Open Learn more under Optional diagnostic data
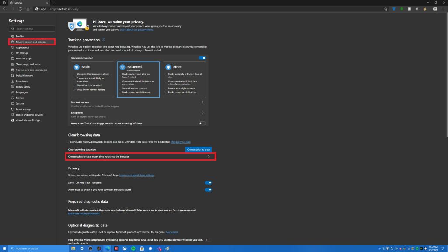The height and width of the screenshot is (252, 448). 172,232
